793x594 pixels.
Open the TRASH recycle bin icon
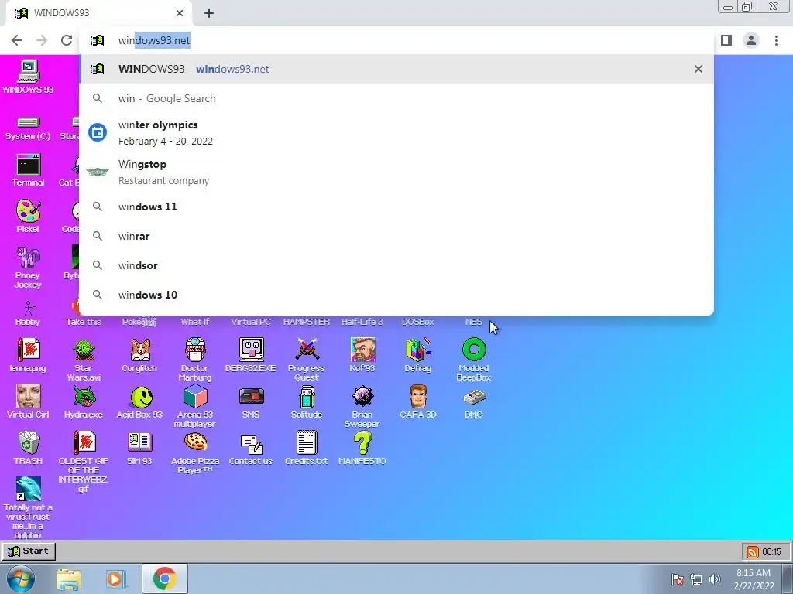[x=29, y=448]
